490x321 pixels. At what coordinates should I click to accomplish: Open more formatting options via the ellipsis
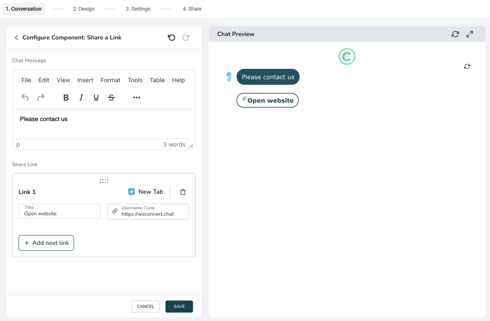[x=136, y=97]
